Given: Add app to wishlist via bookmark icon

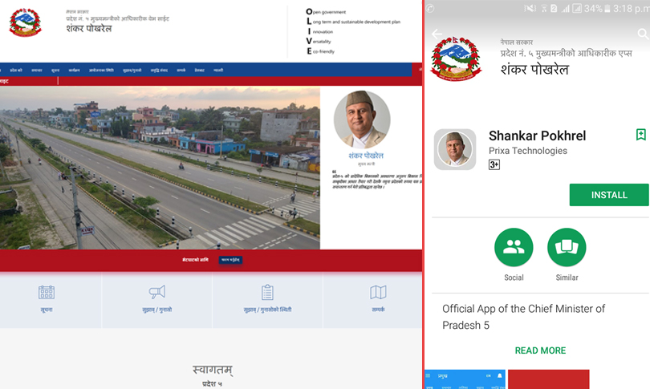Looking at the screenshot, I should pos(640,135).
